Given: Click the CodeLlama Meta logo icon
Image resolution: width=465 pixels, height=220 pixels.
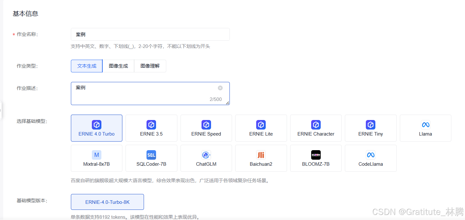Looking at the screenshot, I should point(371,155).
